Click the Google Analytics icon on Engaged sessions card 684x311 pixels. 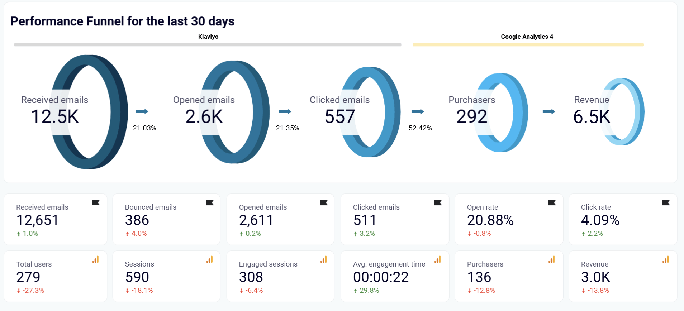(x=323, y=260)
